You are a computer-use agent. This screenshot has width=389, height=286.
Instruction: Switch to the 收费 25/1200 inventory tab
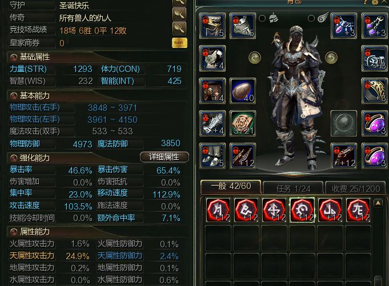356,188
